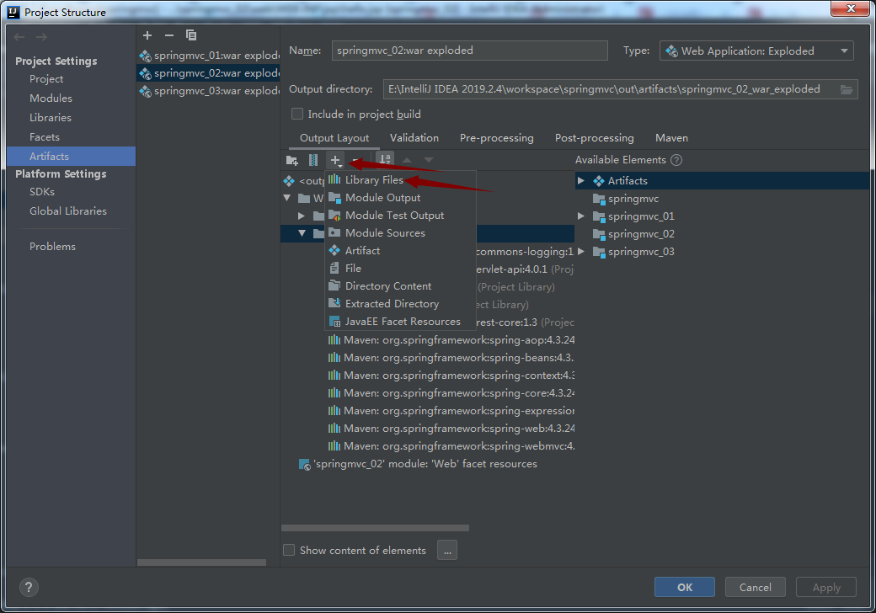
Task: Choose JavaEE Facet Resources menu entry
Action: [400, 322]
